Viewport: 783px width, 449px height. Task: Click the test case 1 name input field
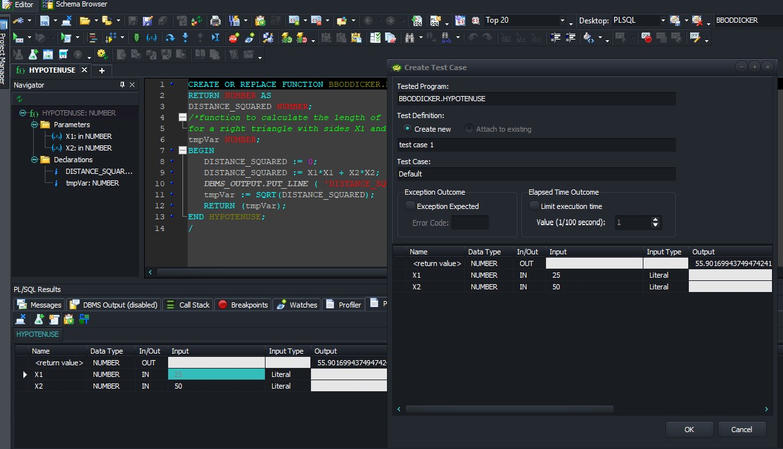click(x=536, y=144)
